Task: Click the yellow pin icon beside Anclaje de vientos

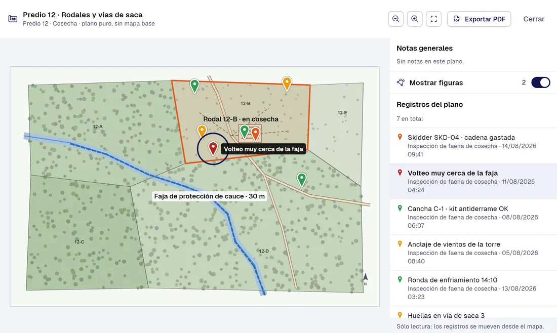Action: click(x=400, y=244)
